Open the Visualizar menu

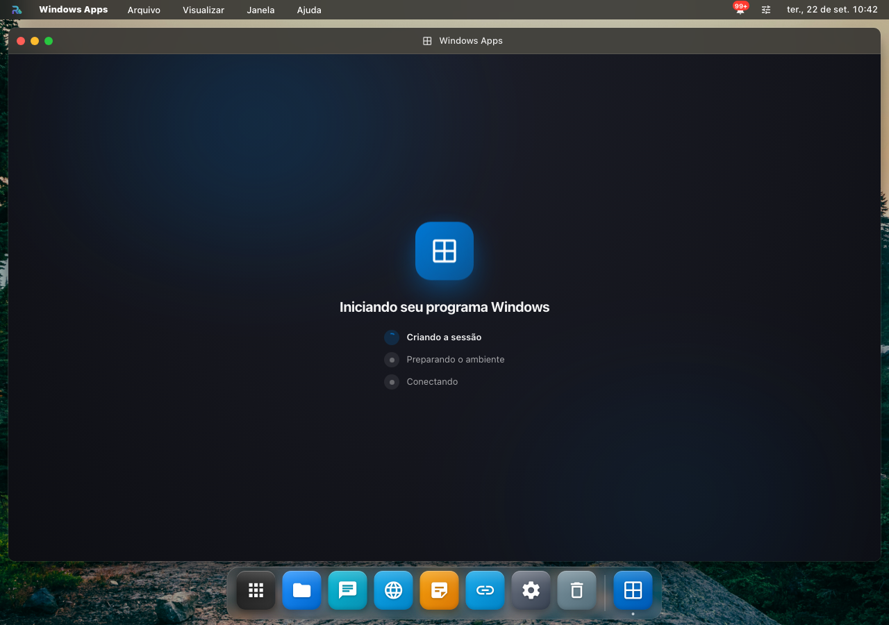[x=203, y=10]
